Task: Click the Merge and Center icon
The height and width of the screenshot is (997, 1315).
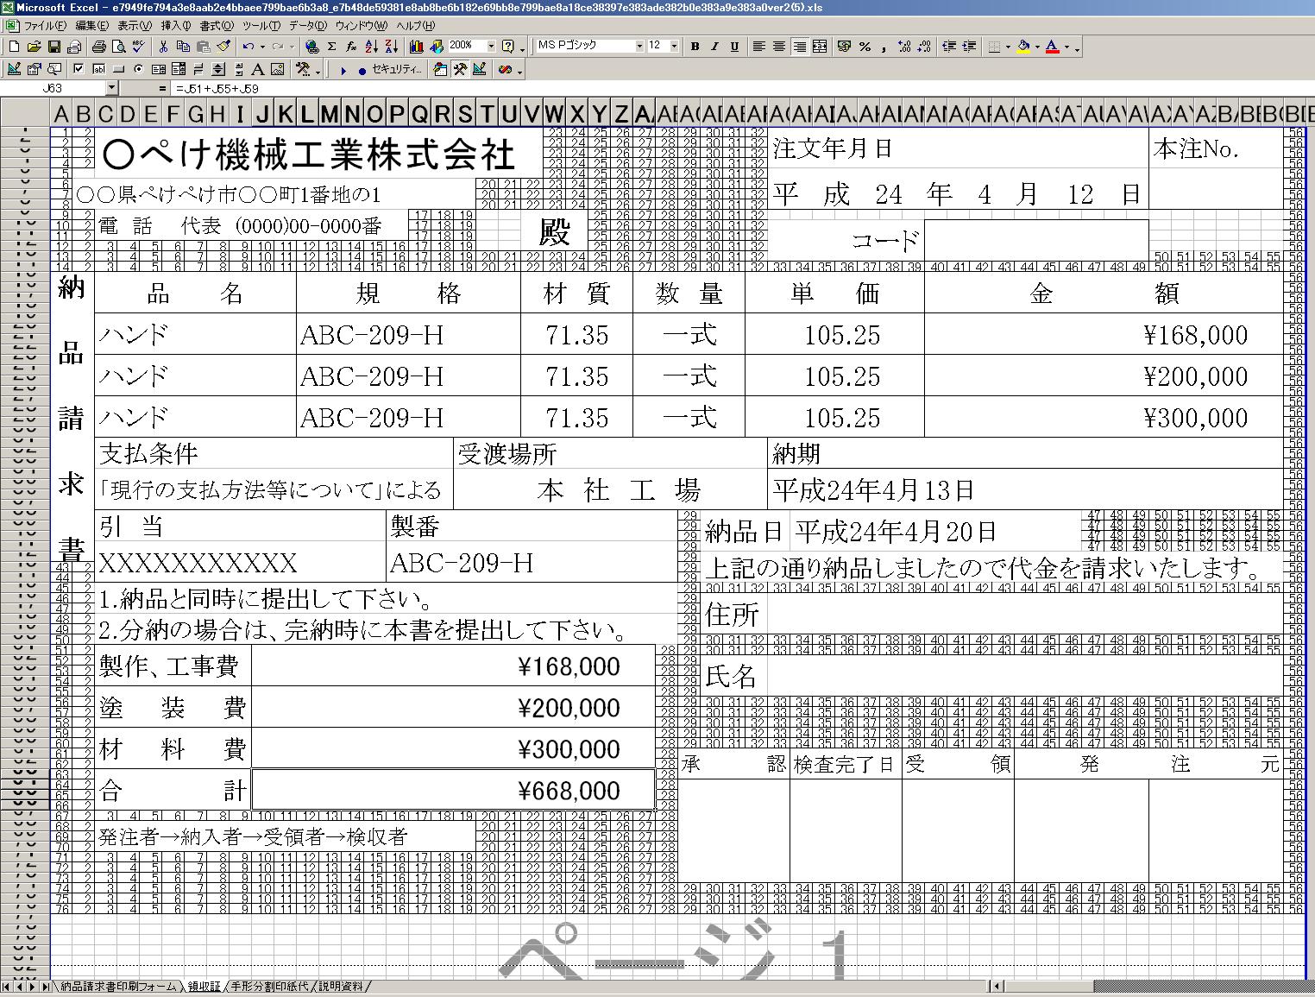Action: 820,47
